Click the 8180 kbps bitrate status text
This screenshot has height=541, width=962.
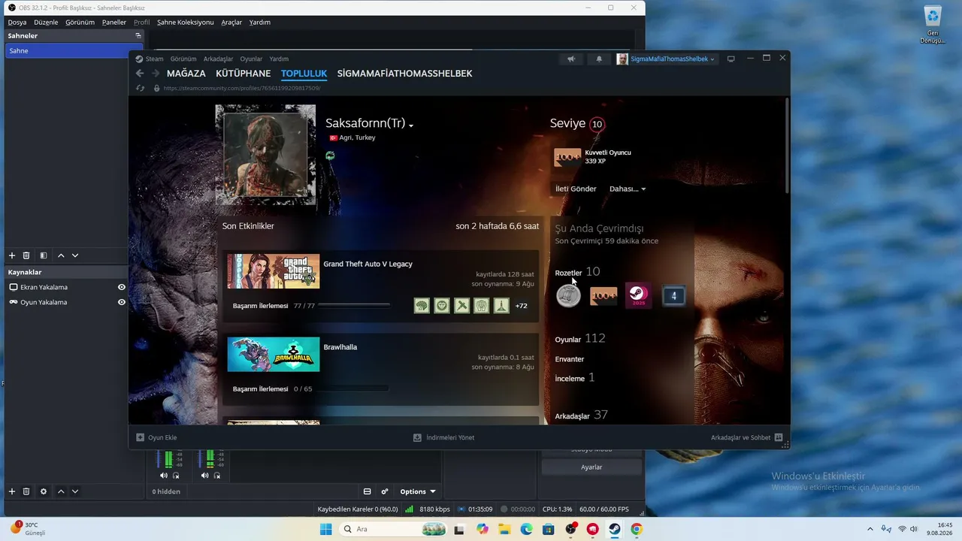click(x=434, y=509)
